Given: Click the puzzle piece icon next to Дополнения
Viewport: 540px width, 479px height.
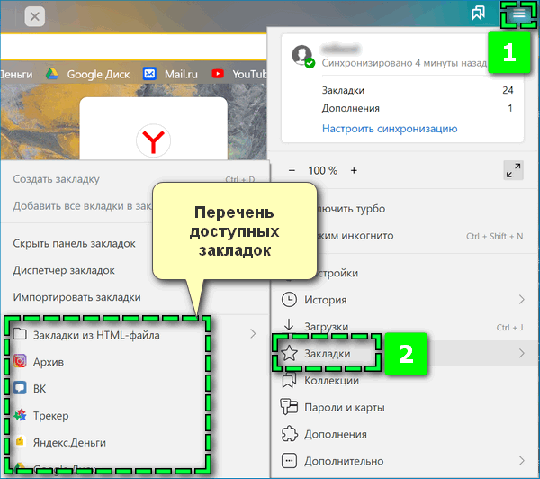Looking at the screenshot, I should pos(289,434).
